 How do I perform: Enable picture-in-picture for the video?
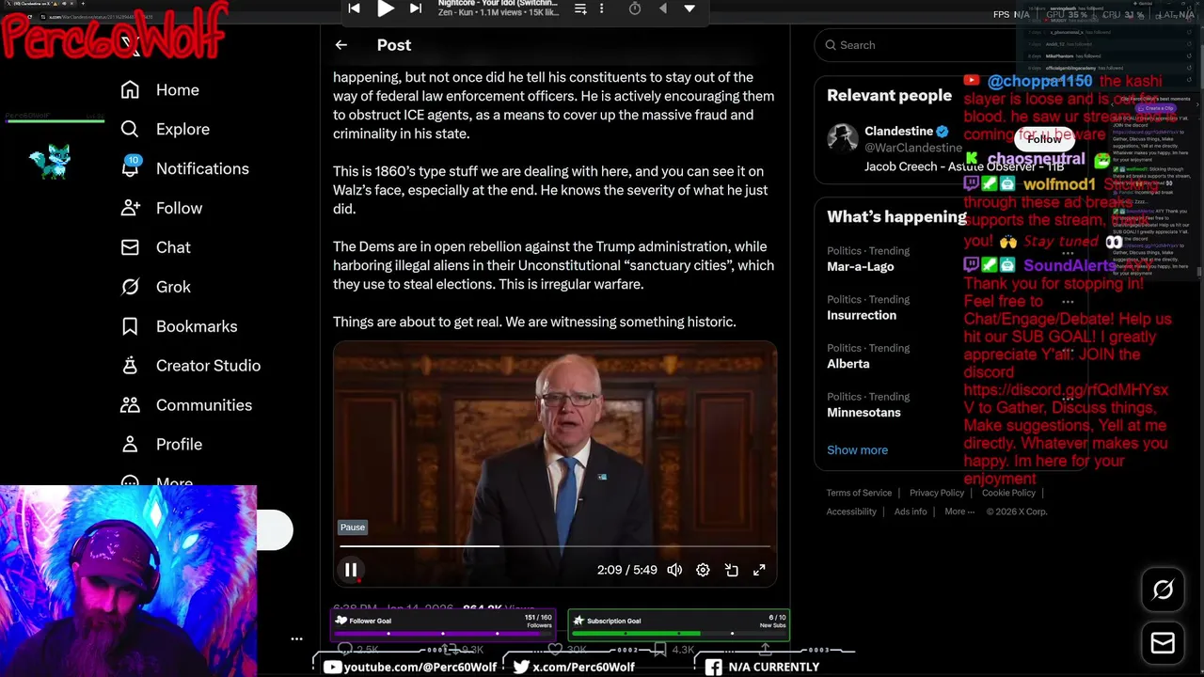(x=731, y=570)
